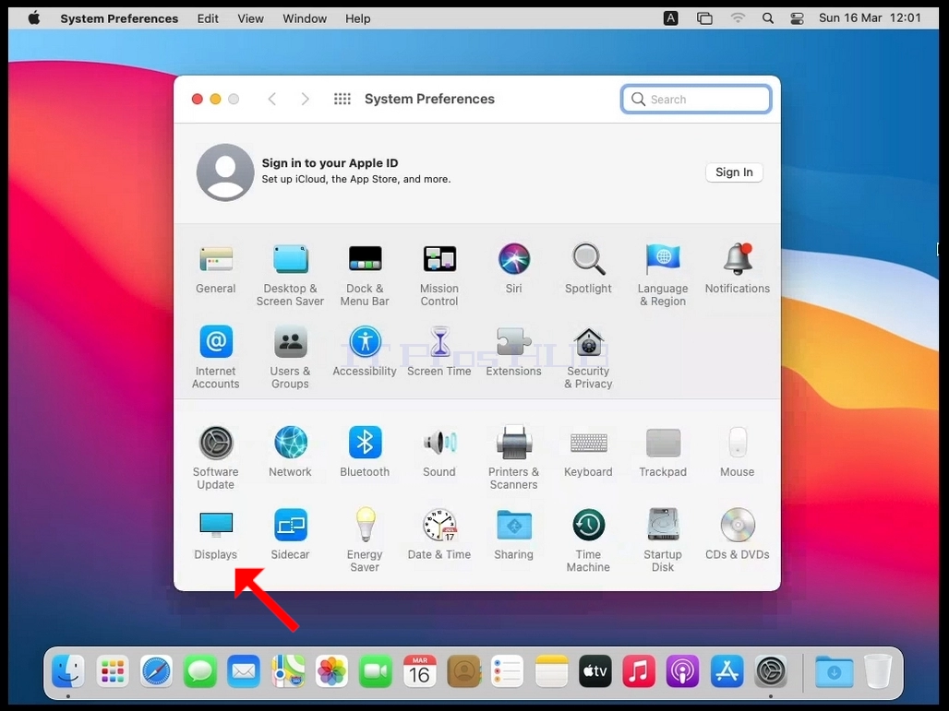Image resolution: width=949 pixels, height=711 pixels.
Task: Go forward with the right chevron
Action: (305, 100)
